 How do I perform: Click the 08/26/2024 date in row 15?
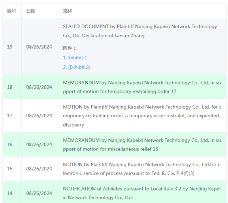click(39, 169)
